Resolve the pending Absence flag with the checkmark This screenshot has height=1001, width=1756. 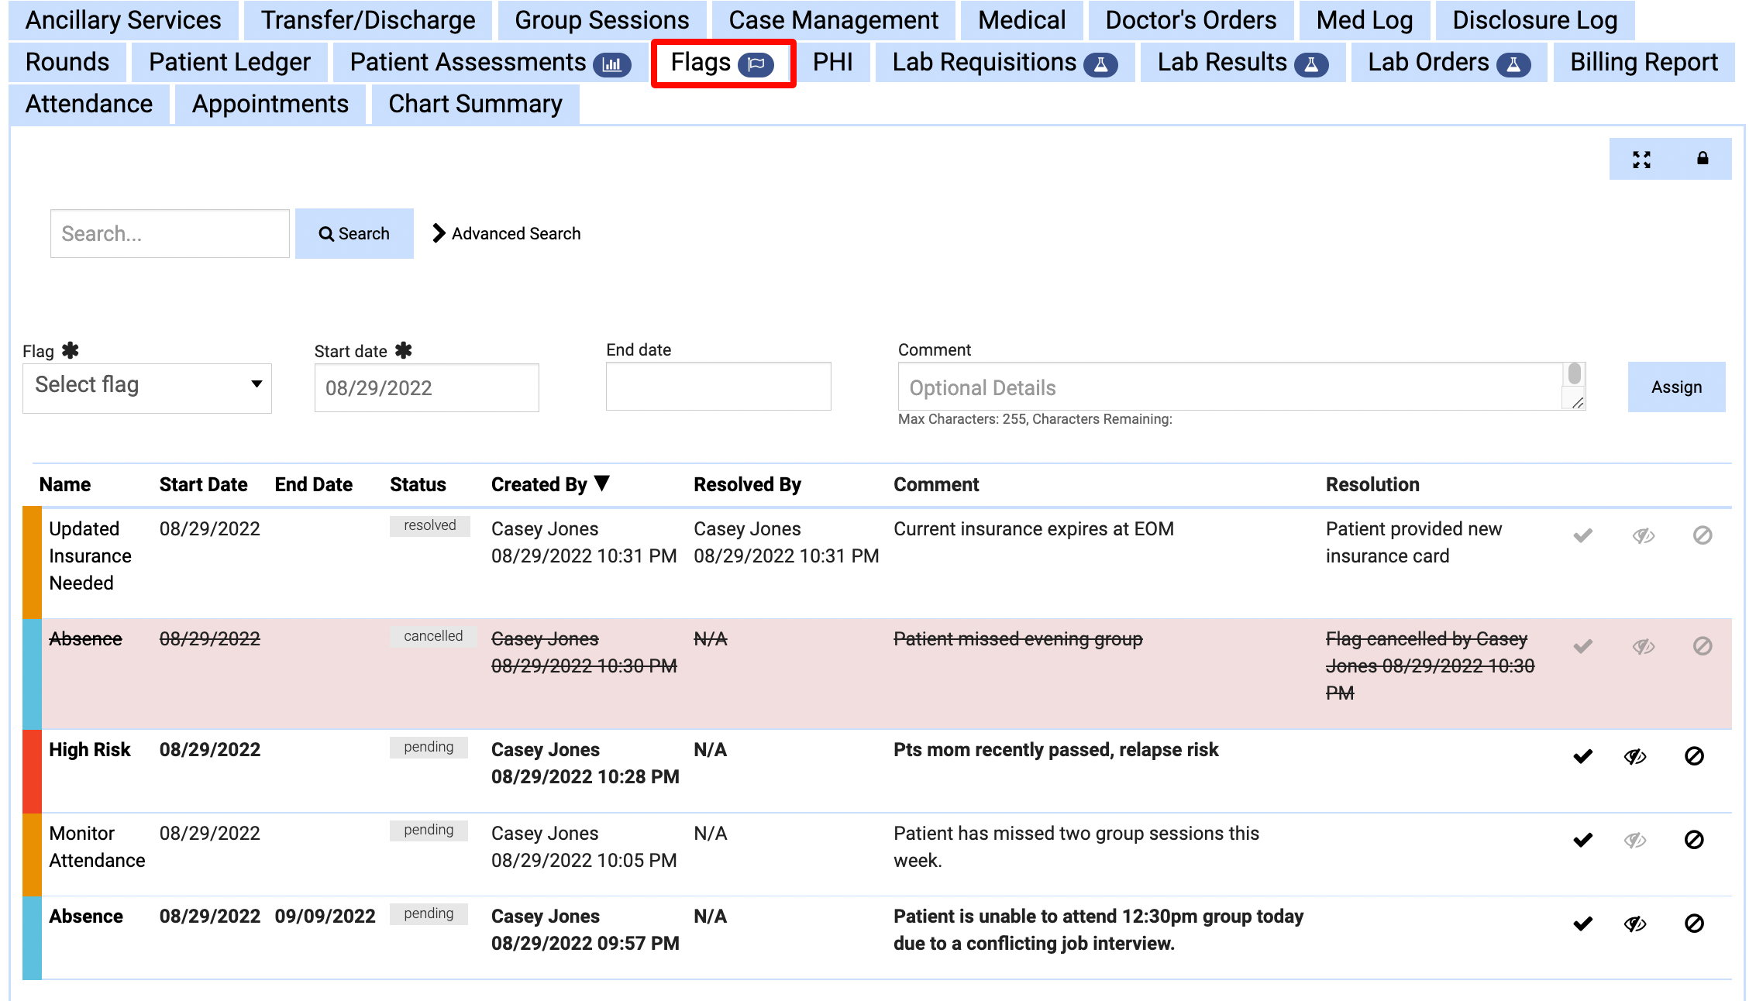[x=1583, y=924]
